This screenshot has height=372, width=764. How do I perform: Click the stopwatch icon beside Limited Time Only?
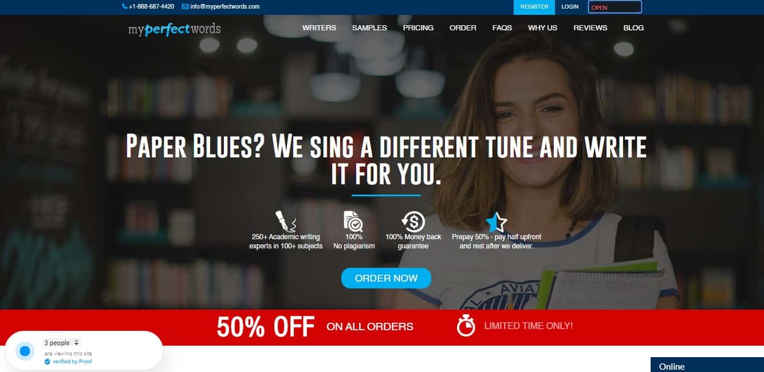point(466,326)
